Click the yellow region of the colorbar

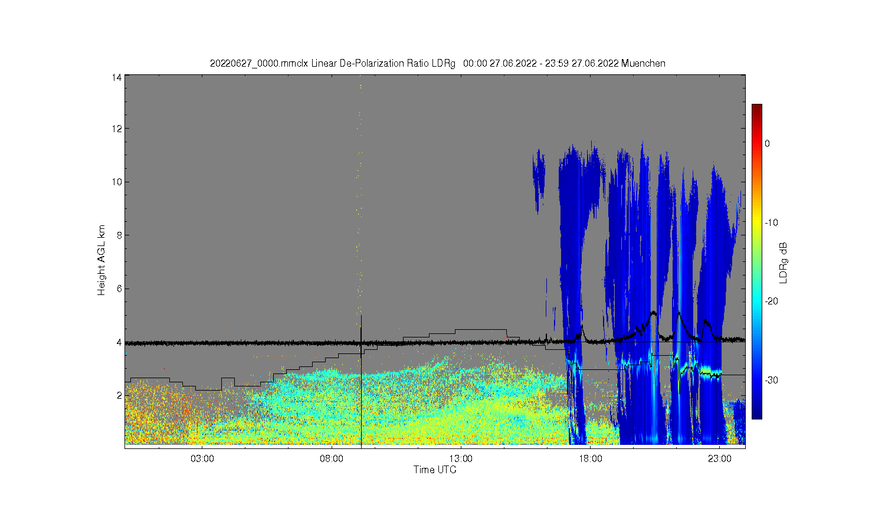pyautogui.click(x=757, y=221)
